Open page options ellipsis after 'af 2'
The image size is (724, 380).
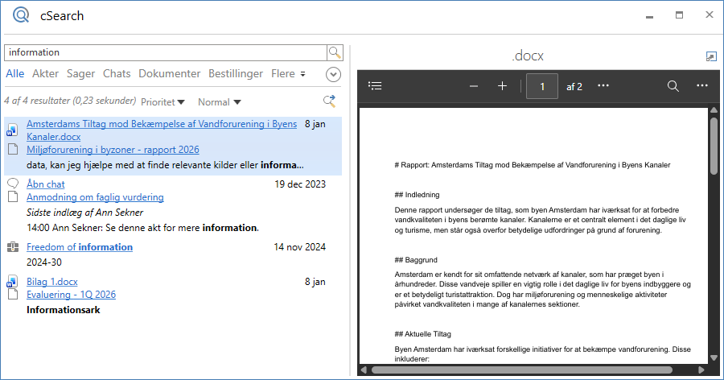pos(603,86)
